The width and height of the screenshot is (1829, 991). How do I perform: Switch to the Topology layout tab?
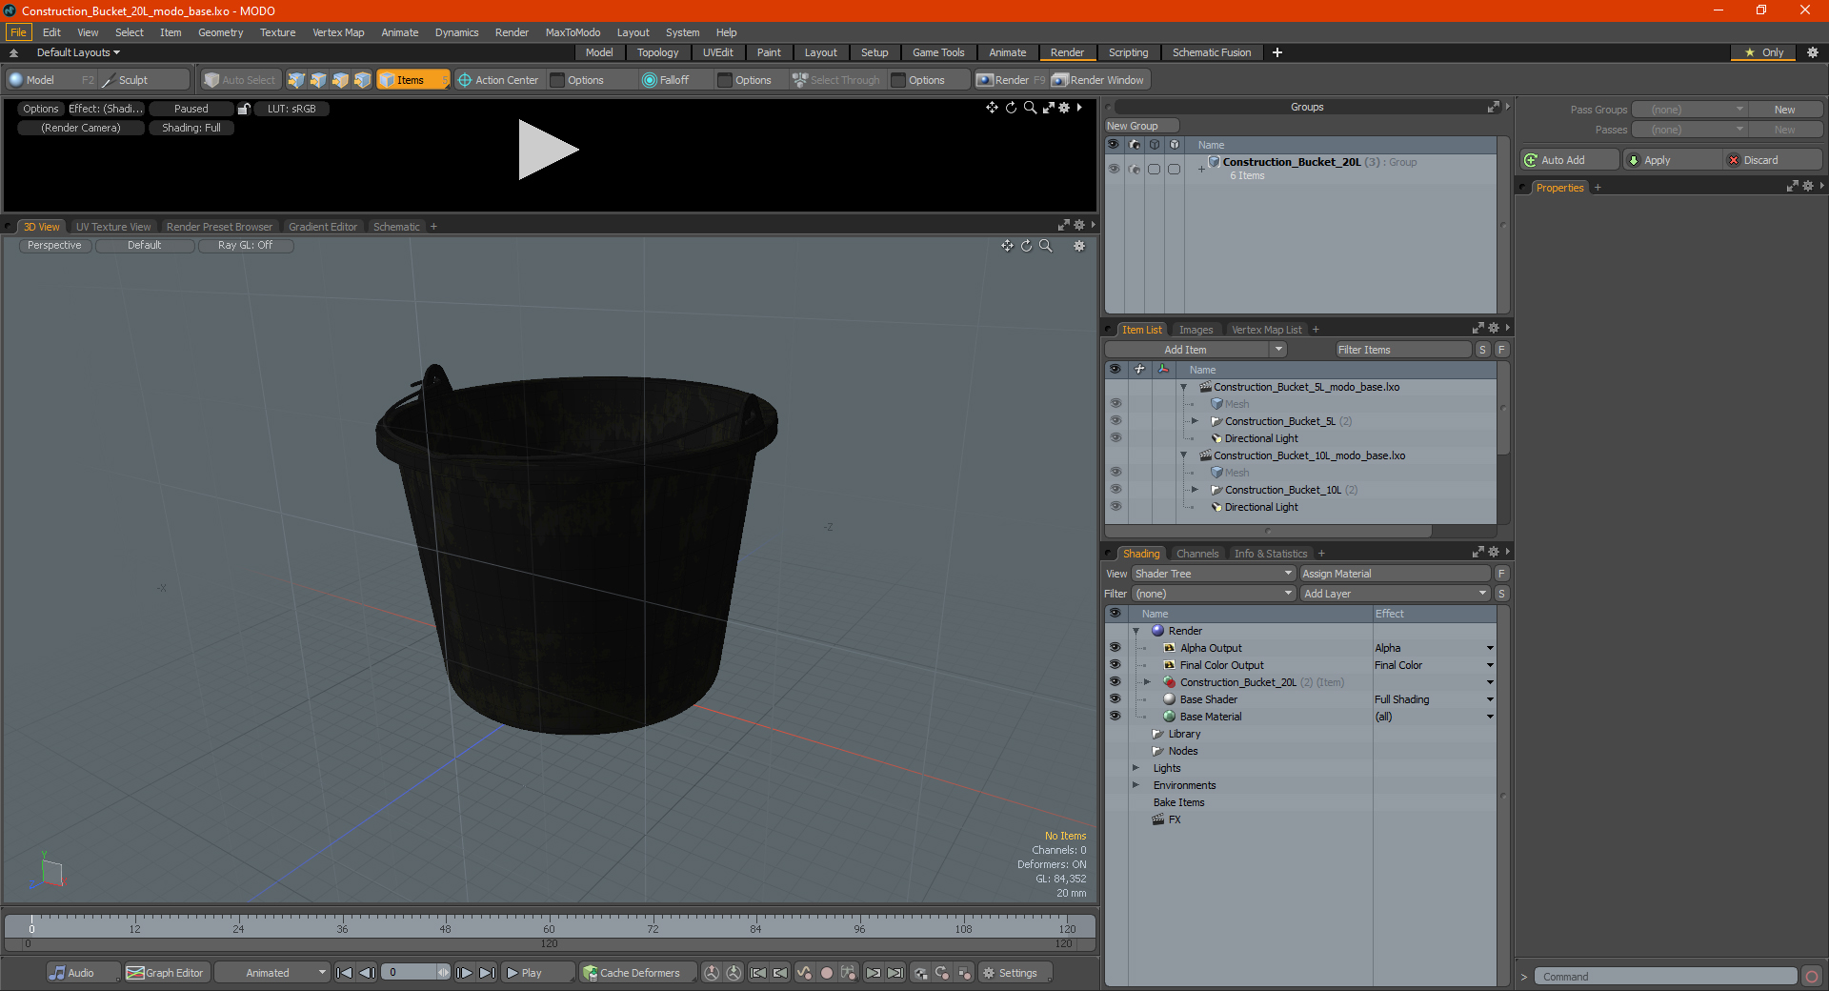(657, 52)
